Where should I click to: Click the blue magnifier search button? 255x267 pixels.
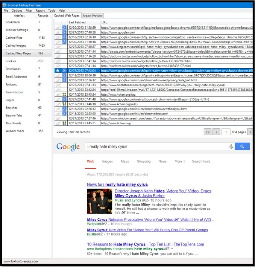pyautogui.click(x=242, y=146)
